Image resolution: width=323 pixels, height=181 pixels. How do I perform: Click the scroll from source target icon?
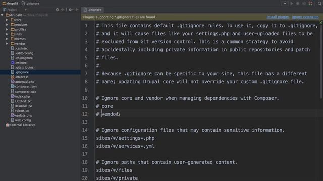click(57, 10)
